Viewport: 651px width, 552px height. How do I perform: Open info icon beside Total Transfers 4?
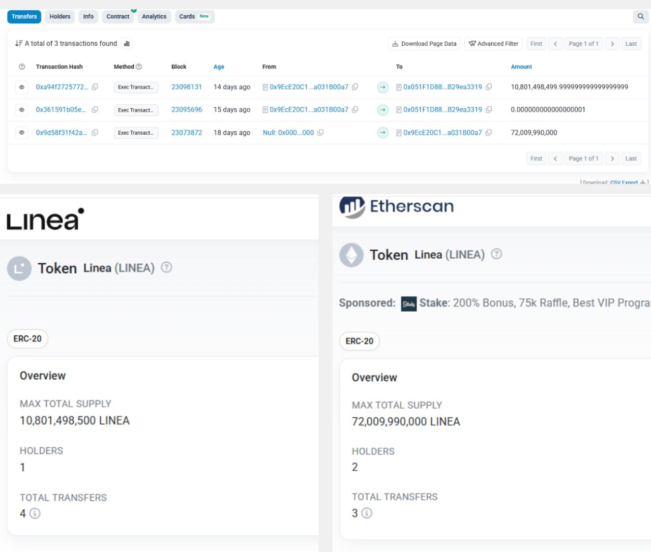click(35, 513)
